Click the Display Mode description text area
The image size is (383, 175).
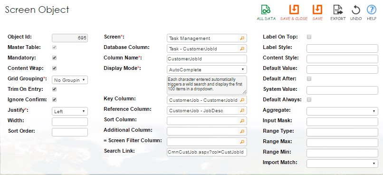pyautogui.click(x=207, y=85)
